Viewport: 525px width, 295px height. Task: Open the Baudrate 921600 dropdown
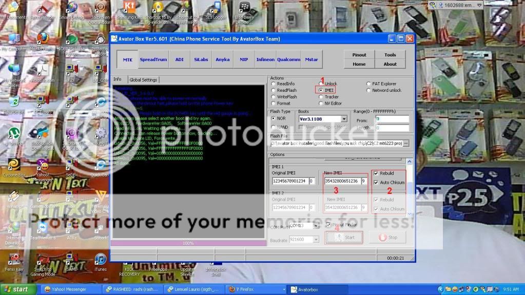pyautogui.click(x=316, y=239)
